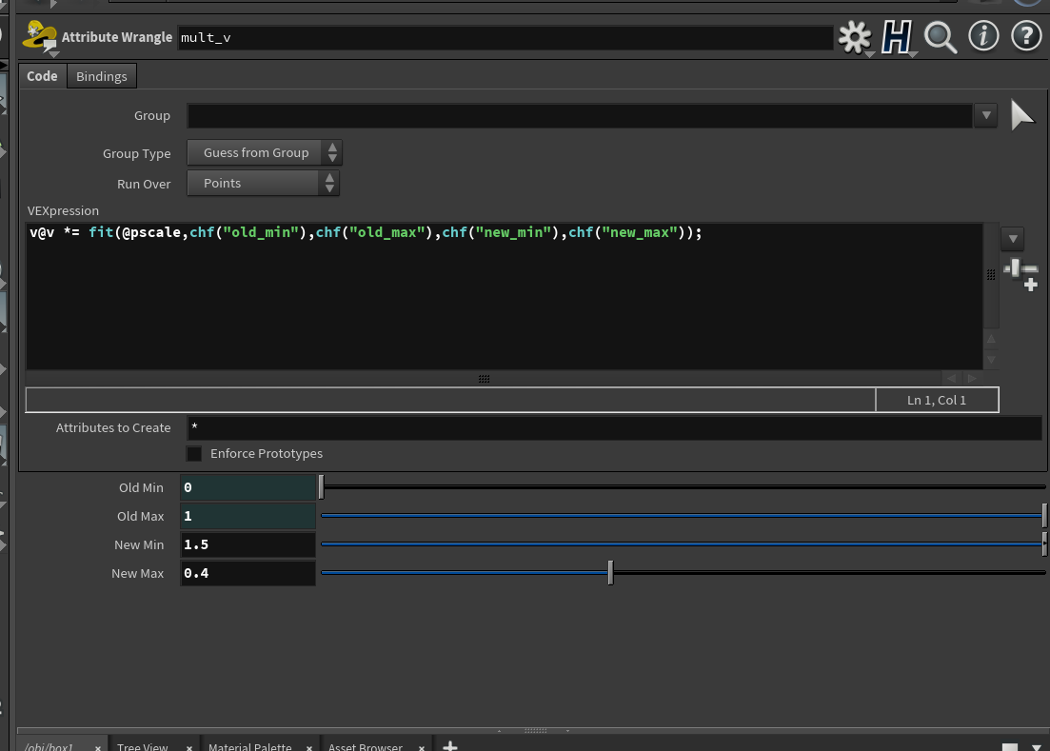Click the Group Type label
Image resolution: width=1050 pixels, height=751 pixels.
coord(137,154)
